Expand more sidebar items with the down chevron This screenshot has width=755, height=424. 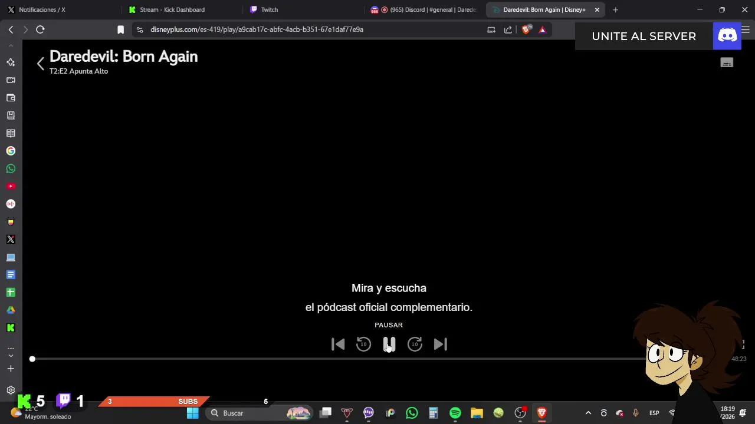(11, 356)
